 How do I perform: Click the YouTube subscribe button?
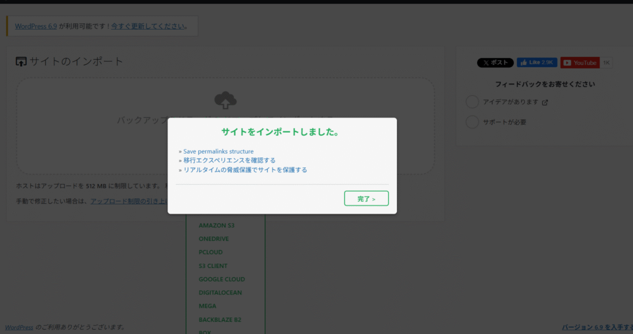tap(580, 62)
